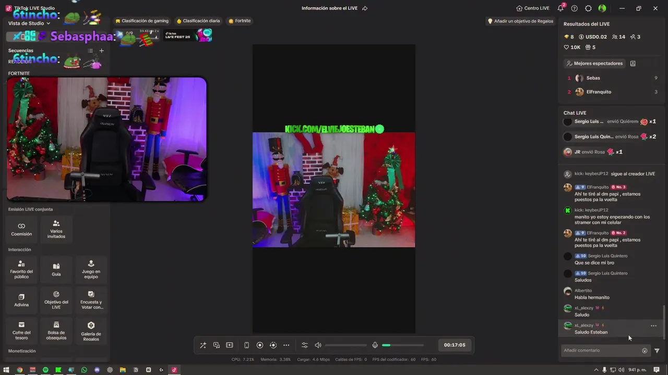Open WhatsApp from the taskbar
The image size is (668, 375).
coord(84,370)
